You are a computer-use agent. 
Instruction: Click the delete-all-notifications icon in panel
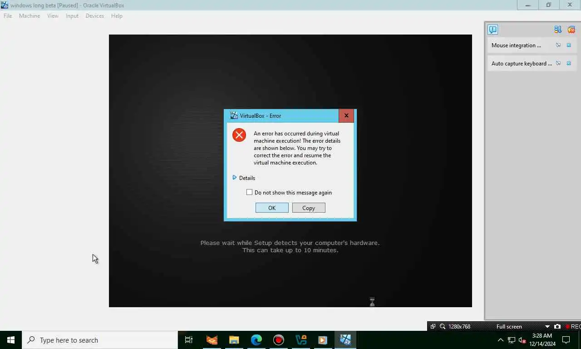point(571,30)
